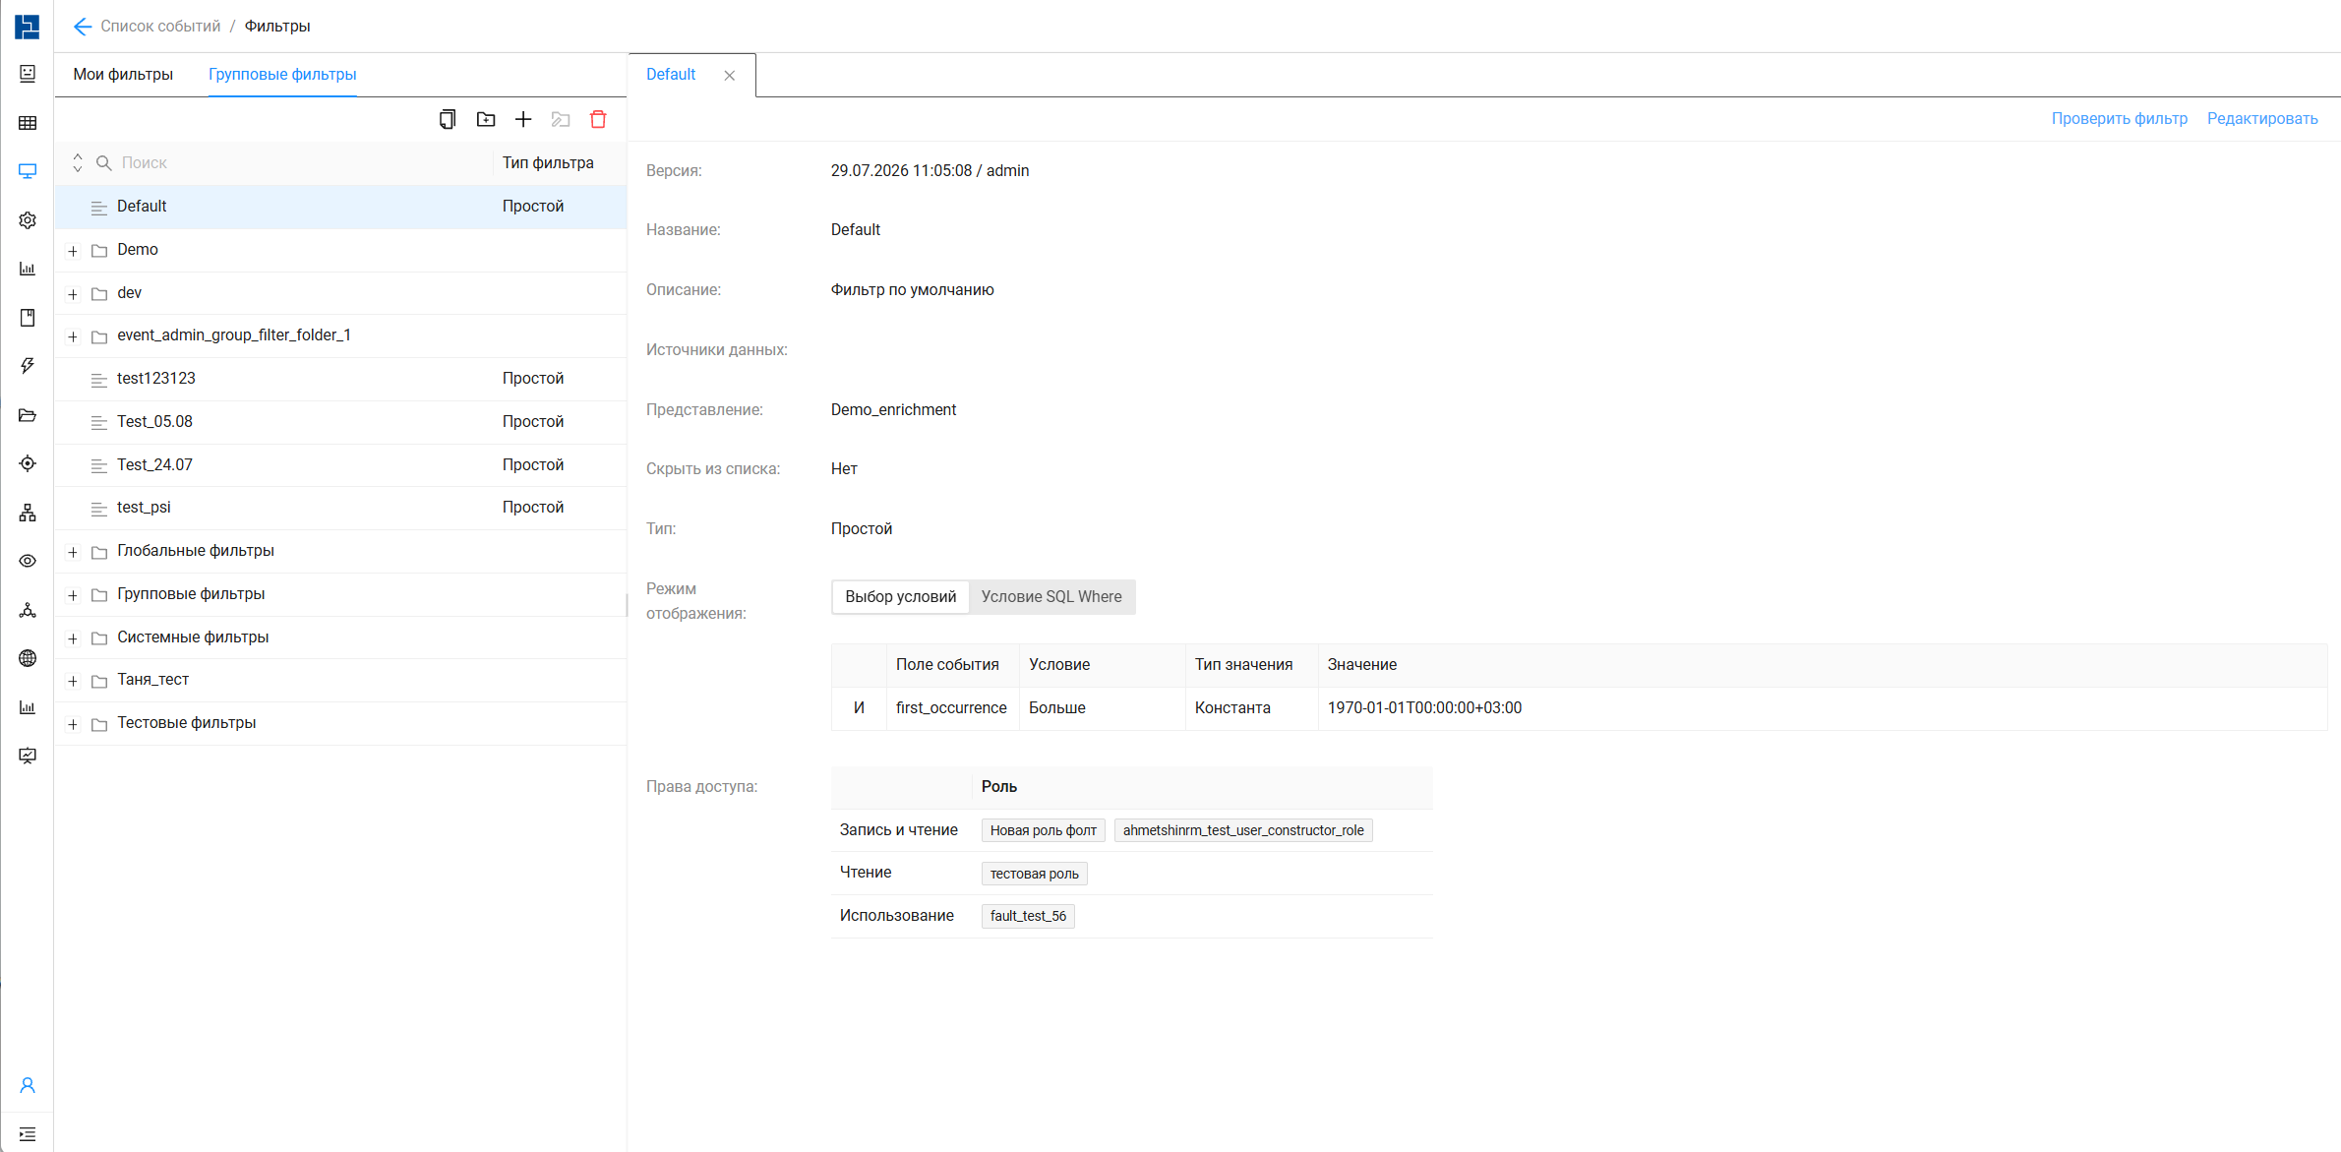The width and height of the screenshot is (2341, 1152).
Task: Go back with the arrow icon
Action: tap(82, 27)
